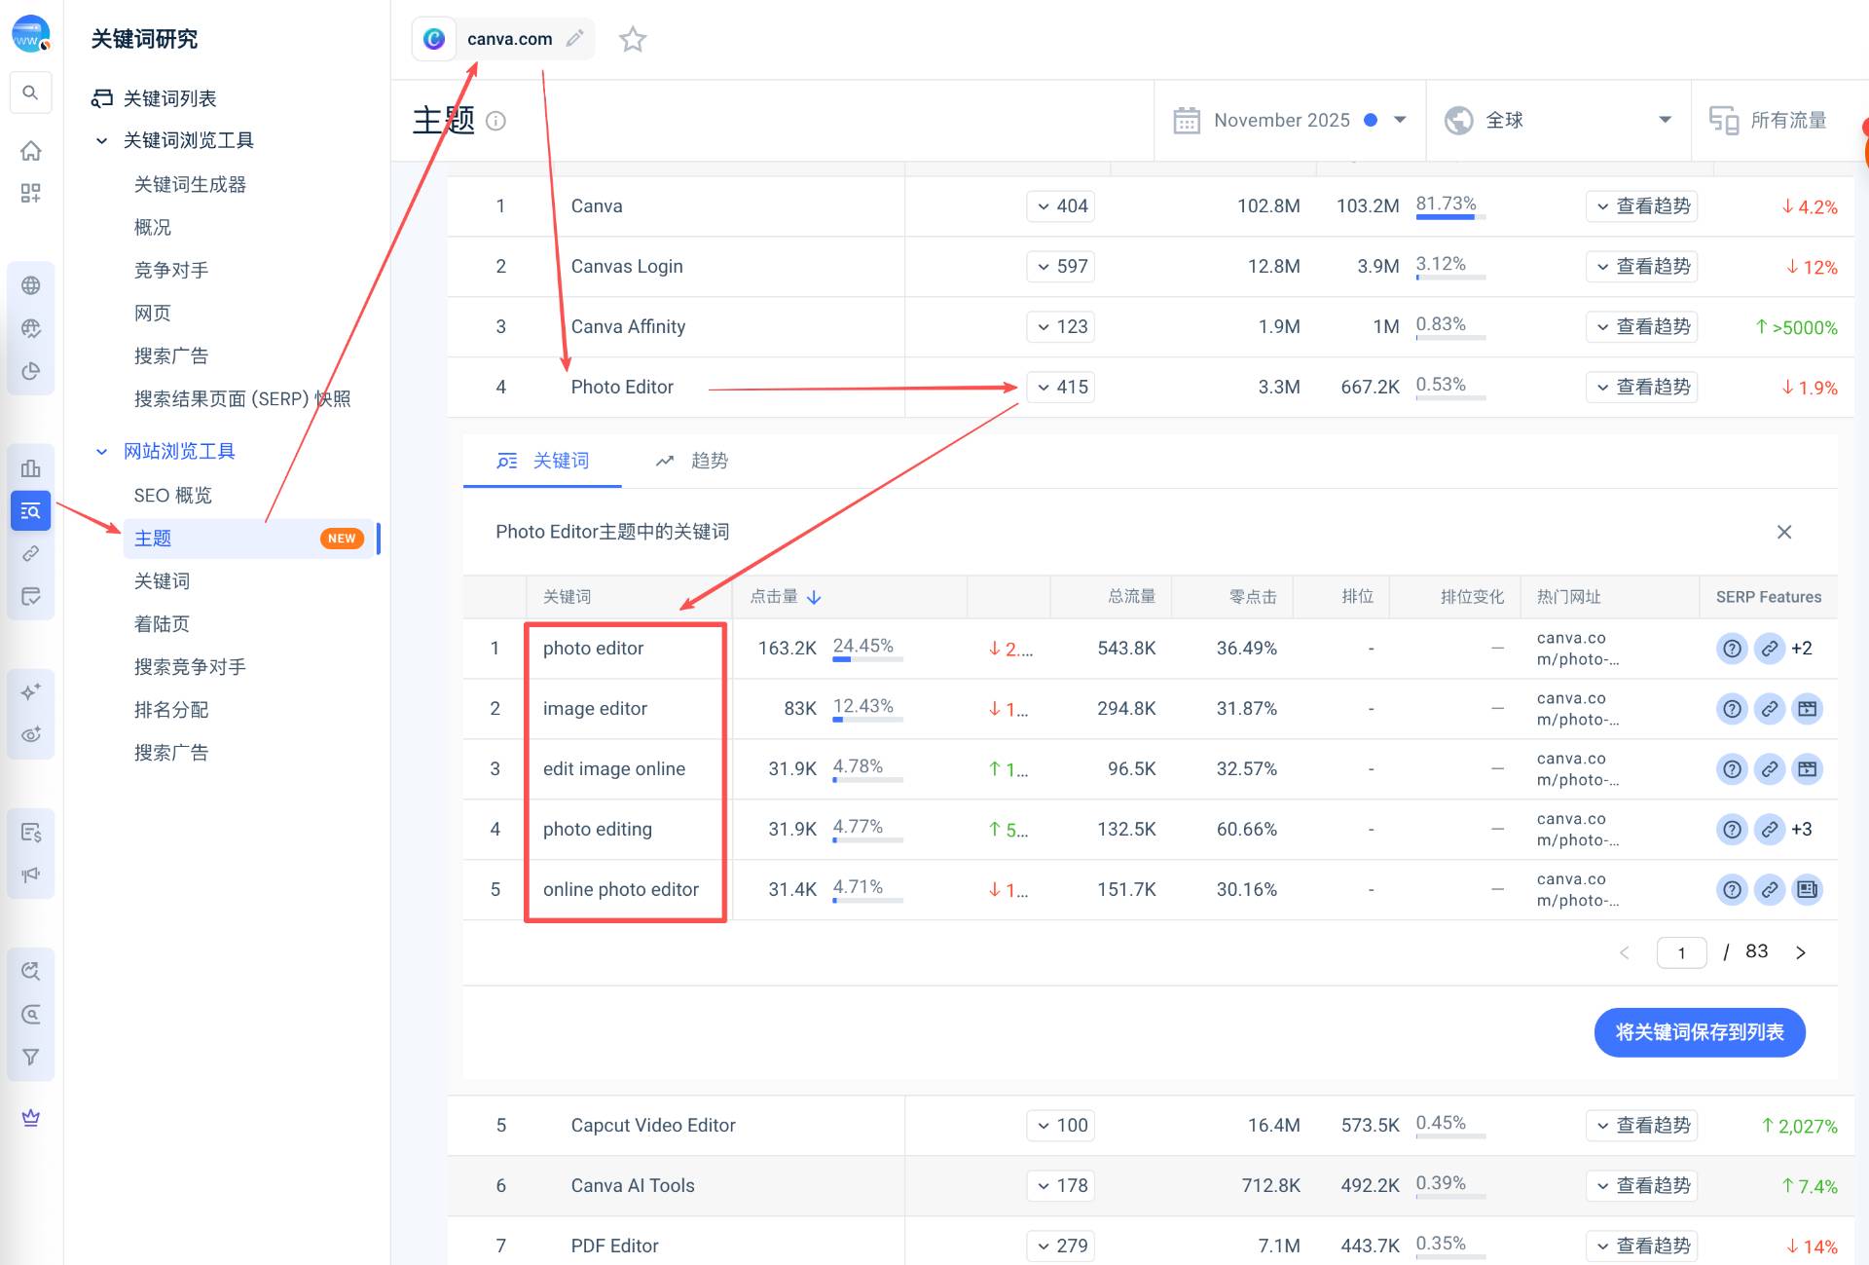Open 搜索竞争对手 in sidebar menu
The image size is (1869, 1265).
[x=190, y=666]
